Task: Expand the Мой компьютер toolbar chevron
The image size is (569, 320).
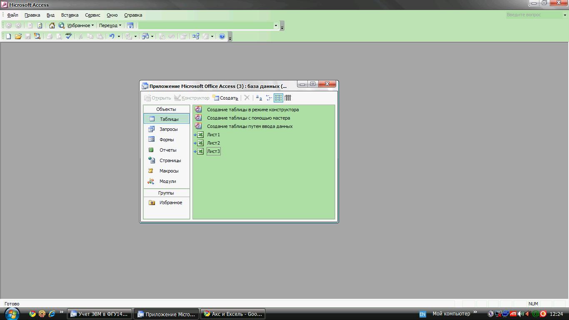Action: point(475,312)
